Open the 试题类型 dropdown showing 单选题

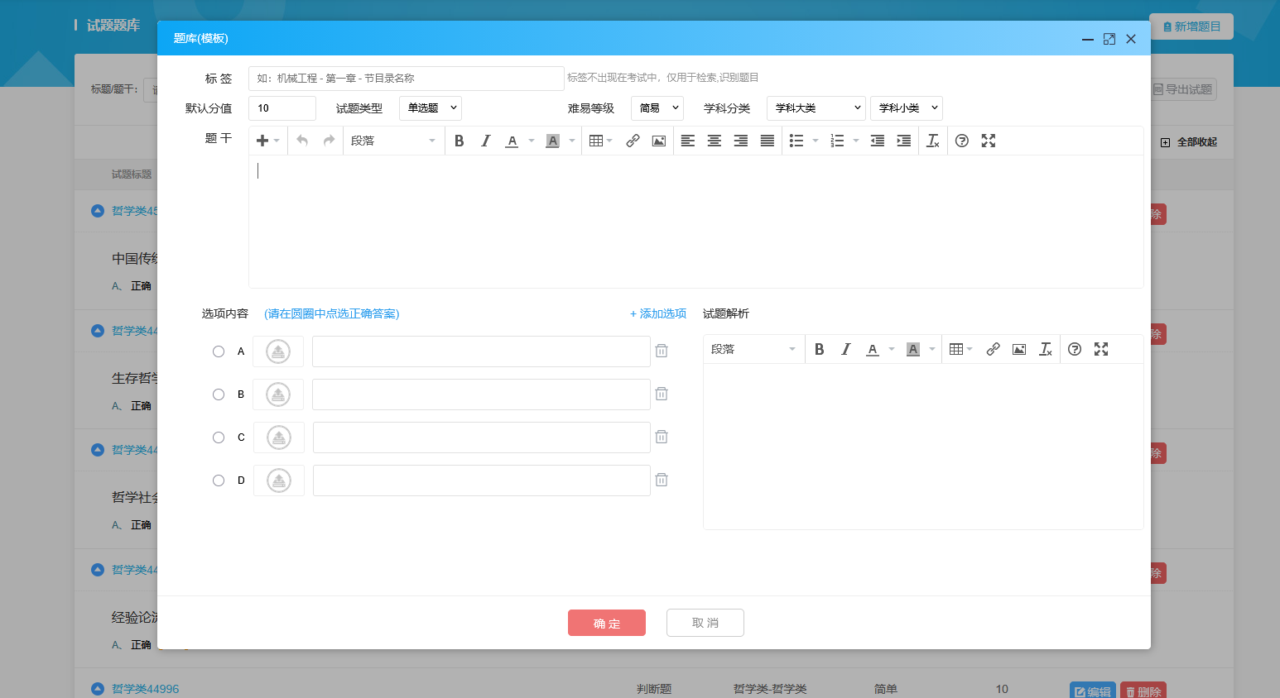tap(431, 108)
